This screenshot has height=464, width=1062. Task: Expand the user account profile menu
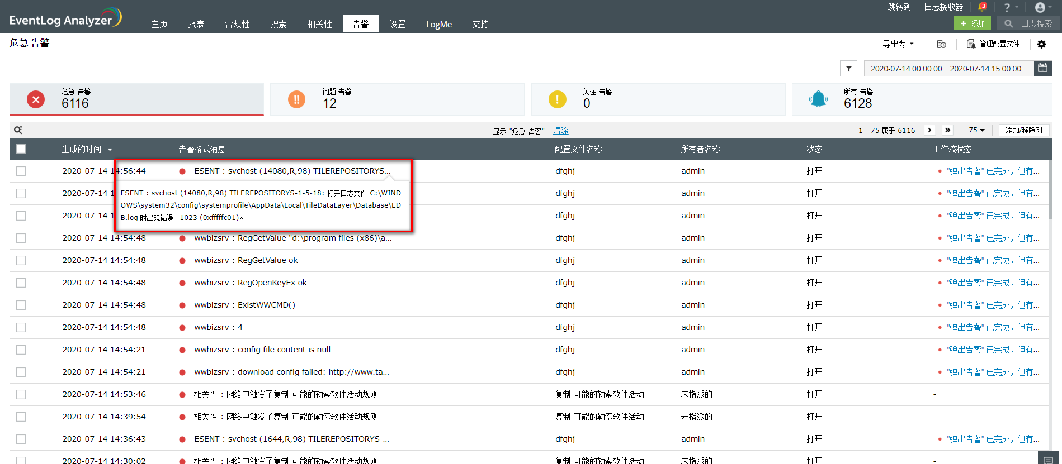(1043, 7)
